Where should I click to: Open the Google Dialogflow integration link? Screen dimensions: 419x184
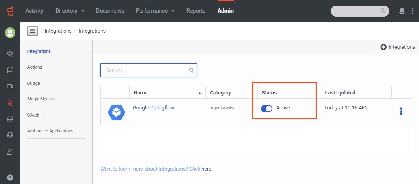pos(153,108)
